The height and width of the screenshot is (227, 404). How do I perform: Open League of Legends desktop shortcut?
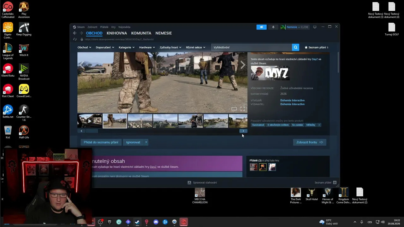8,51
